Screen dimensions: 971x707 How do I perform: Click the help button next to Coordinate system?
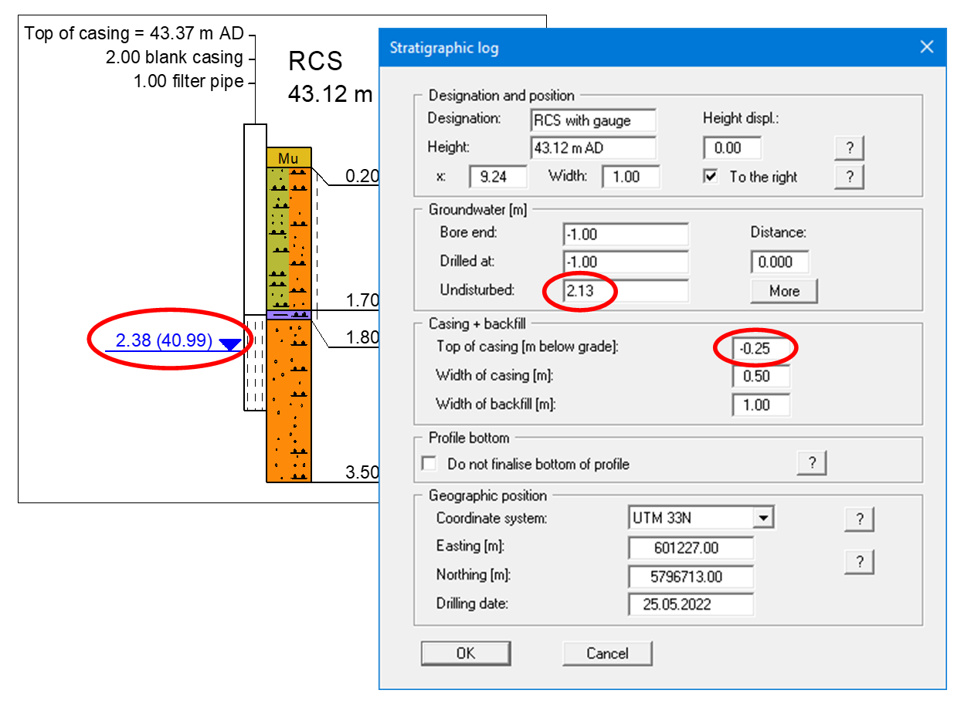(x=859, y=519)
